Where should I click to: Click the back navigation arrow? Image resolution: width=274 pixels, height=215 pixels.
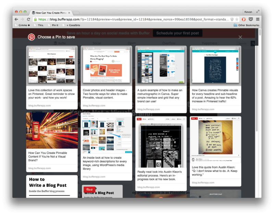pos(17,20)
